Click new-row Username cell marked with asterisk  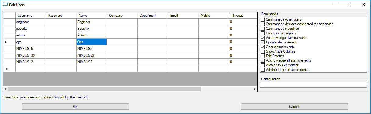click(31, 69)
